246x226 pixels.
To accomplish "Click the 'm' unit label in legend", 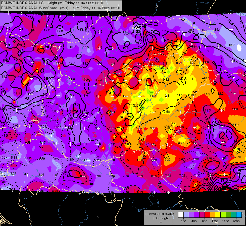I will pyautogui.click(x=161, y=222).
